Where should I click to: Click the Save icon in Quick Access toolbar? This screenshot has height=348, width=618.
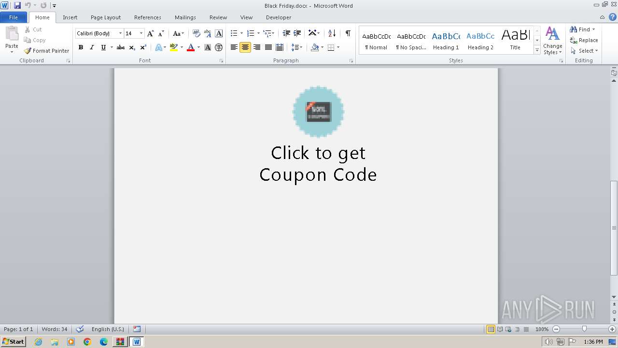(x=17, y=5)
